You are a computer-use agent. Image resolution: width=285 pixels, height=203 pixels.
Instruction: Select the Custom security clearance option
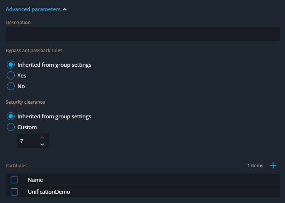pos(11,127)
